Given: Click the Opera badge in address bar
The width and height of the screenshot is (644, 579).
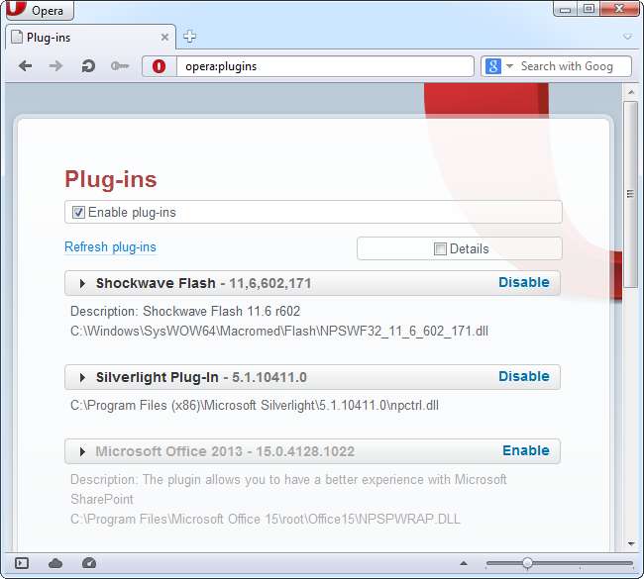Looking at the screenshot, I should (x=159, y=66).
